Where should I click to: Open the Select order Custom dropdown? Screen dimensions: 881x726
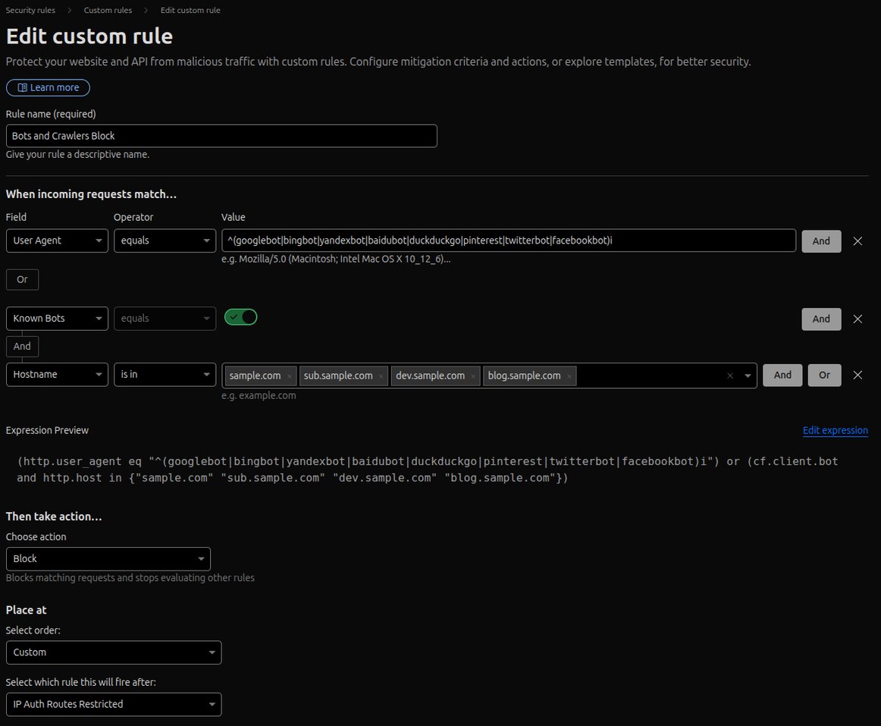tap(114, 652)
